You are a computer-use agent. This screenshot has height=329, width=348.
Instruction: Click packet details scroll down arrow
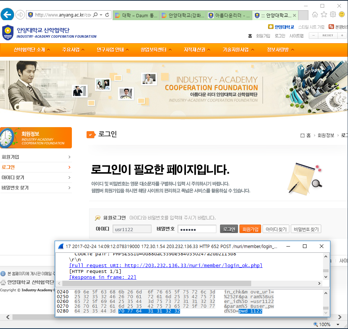pos(326,277)
